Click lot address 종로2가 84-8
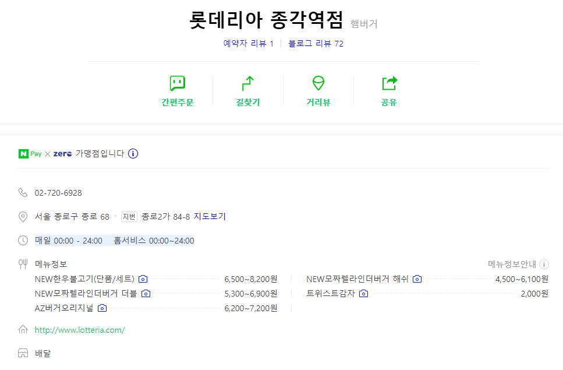This screenshot has height=370, width=563. coord(166,217)
